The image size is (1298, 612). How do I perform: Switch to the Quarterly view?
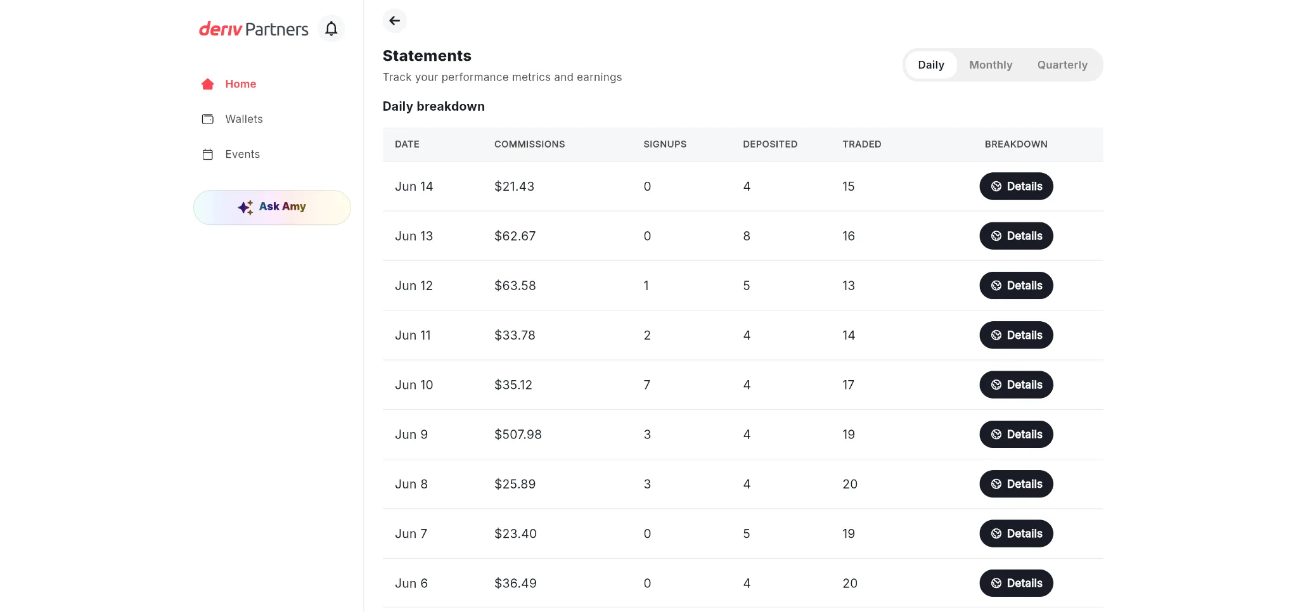click(x=1062, y=65)
